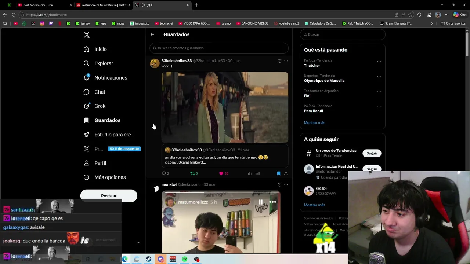Viewport: 470px width, 264px height.
Task: Open Notificaciones in the sidebar
Action: [x=105, y=78]
